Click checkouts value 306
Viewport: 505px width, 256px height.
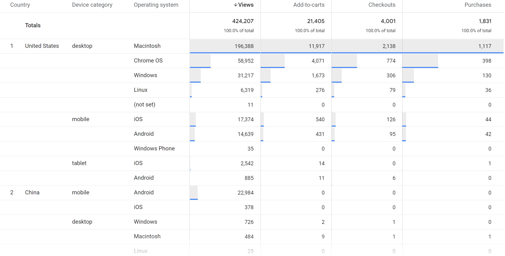pyautogui.click(x=391, y=76)
